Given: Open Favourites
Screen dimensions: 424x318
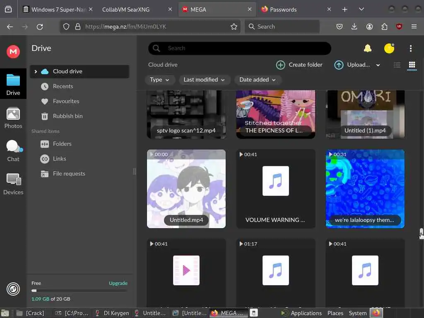Looking at the screenshot, I should pyautogui.click(x=66, y=101).
